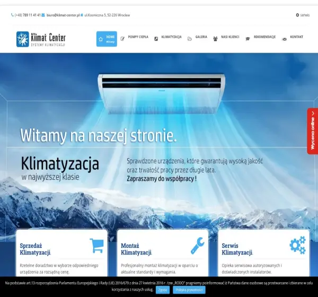The height and width of the screenshot is (297, 318).
Task: Open the Pompy Ciepła menu item
Action: point(135,38)
